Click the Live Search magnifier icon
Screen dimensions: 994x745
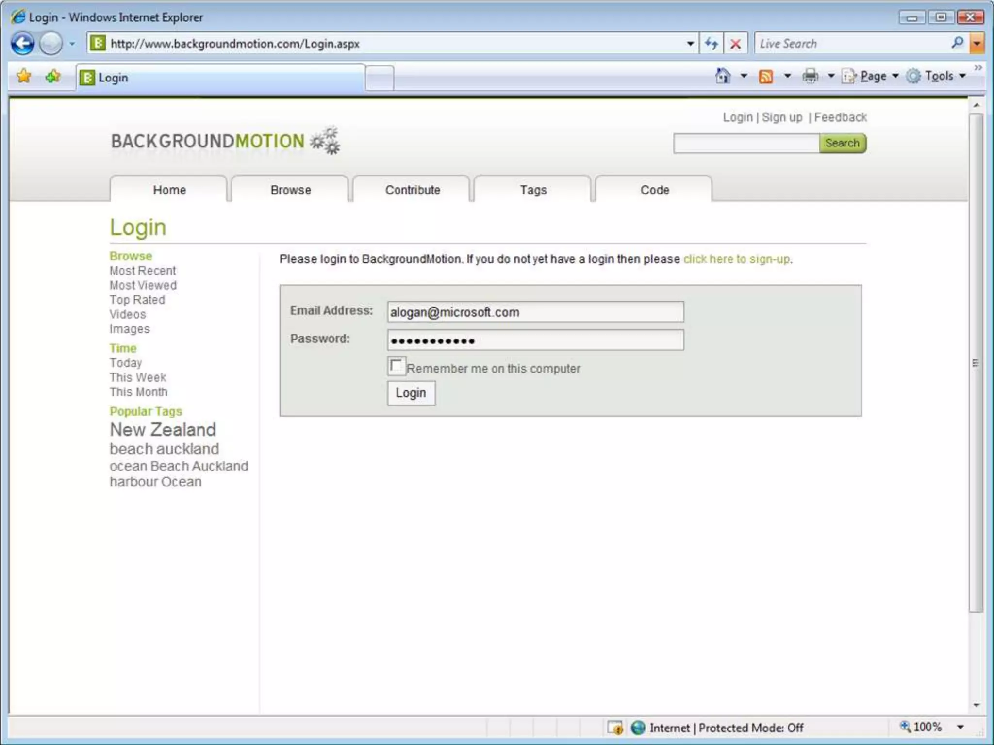coord(957,43)
